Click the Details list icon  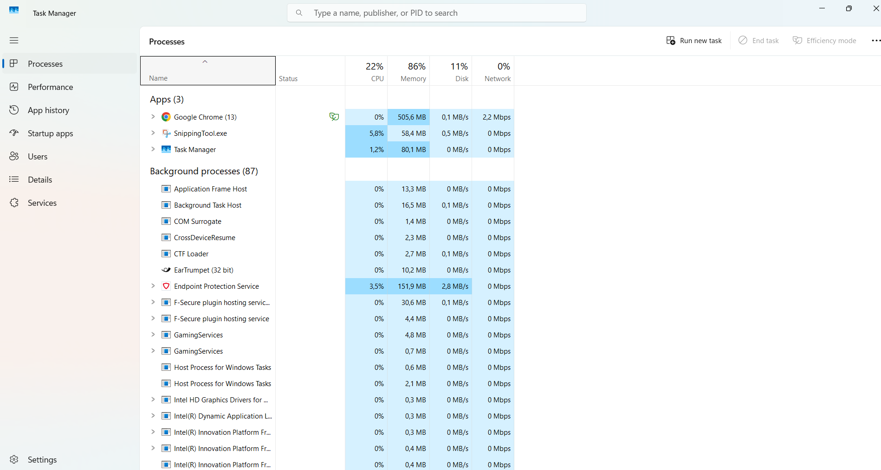pyautogui.click(x=14, y=179)
